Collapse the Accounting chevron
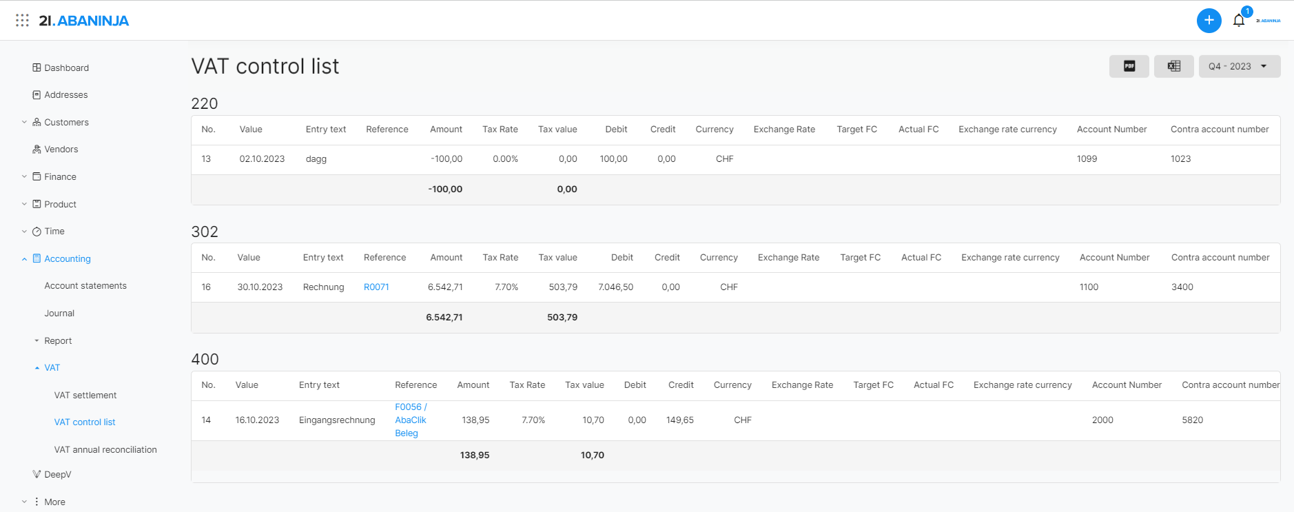 24,259
